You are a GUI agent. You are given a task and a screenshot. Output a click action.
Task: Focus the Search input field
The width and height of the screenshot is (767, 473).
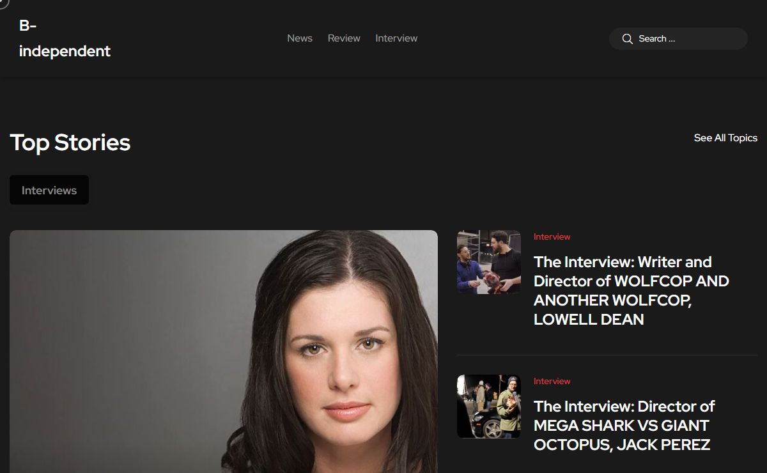[684, 39]
